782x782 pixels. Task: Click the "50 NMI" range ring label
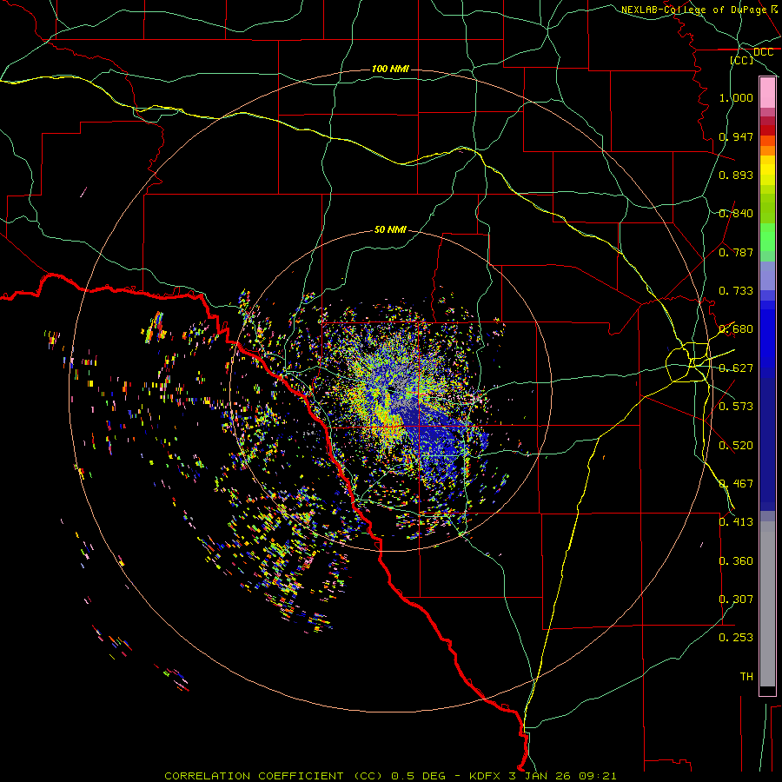tap(390, 229)
